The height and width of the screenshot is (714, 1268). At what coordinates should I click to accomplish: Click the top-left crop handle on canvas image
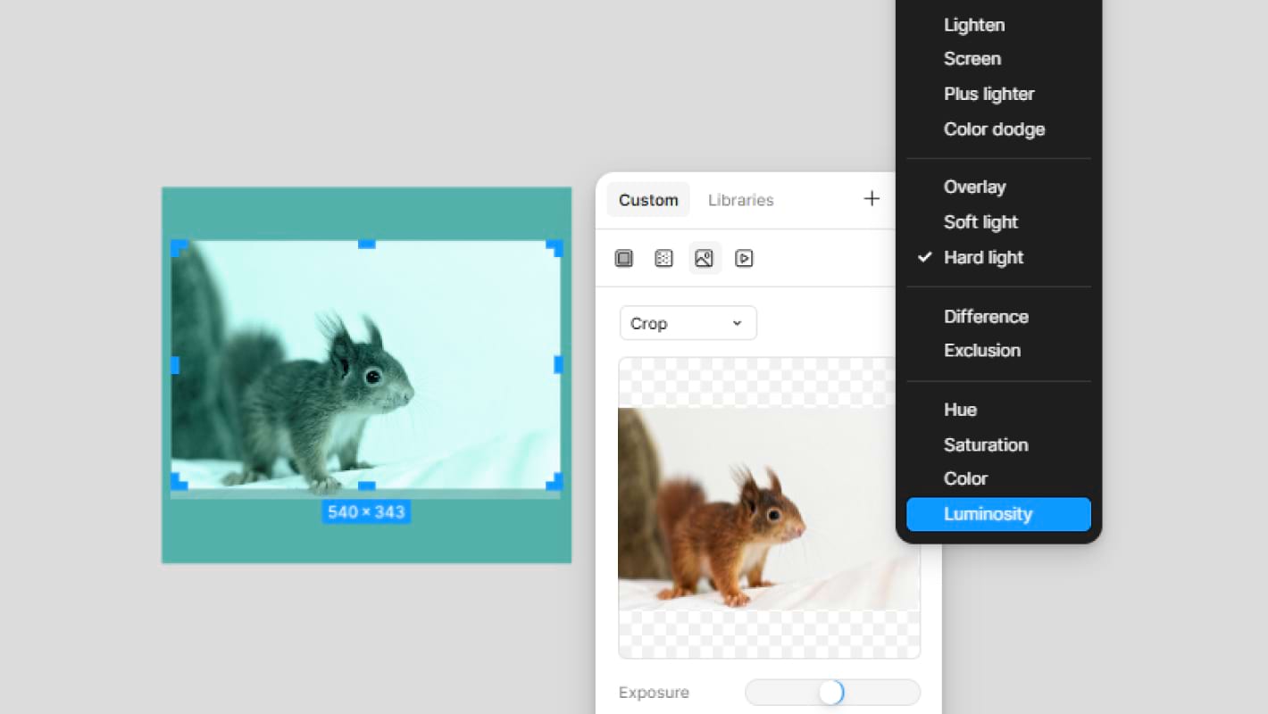click(x=178, y=246)
